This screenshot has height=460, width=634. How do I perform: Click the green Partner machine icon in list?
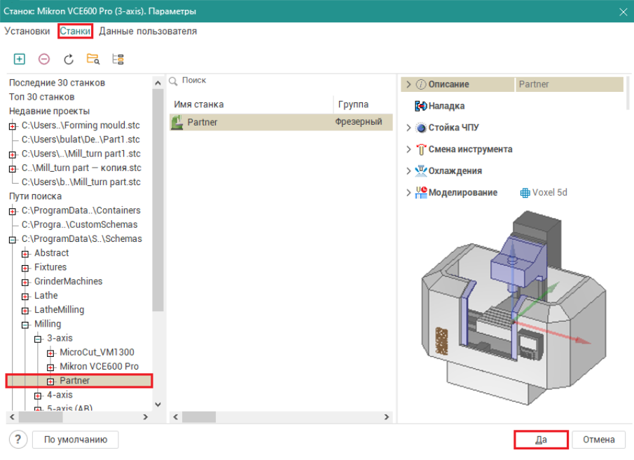click(179, 122)
